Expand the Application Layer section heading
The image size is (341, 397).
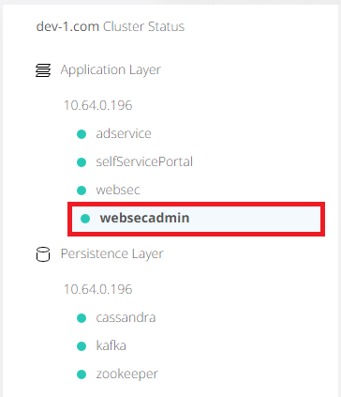pyautogui.click(x=111, y=70)
